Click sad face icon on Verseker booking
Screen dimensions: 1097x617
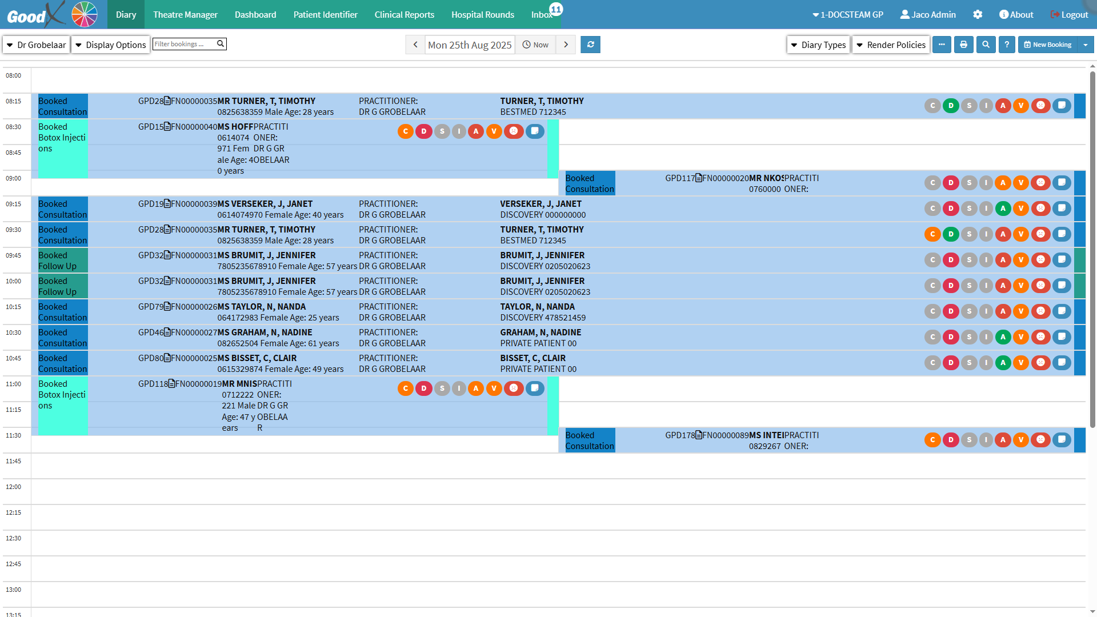1040,209
